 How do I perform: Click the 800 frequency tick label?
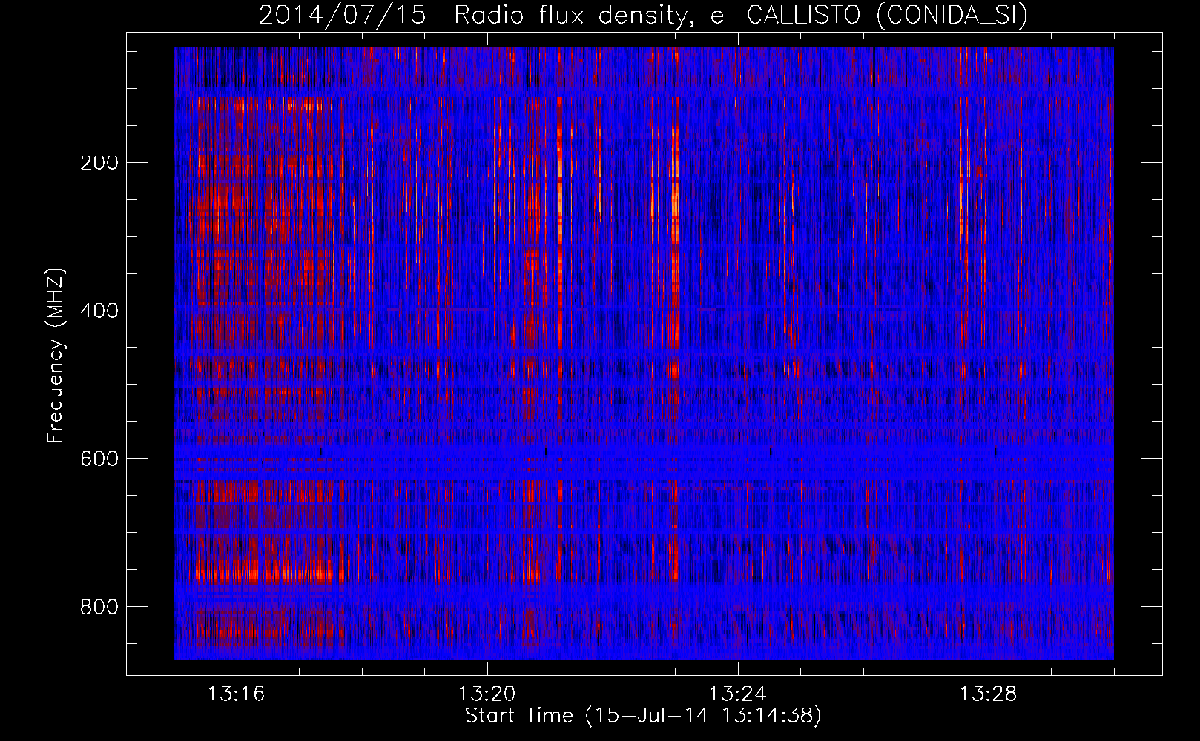tap(99, 607)
